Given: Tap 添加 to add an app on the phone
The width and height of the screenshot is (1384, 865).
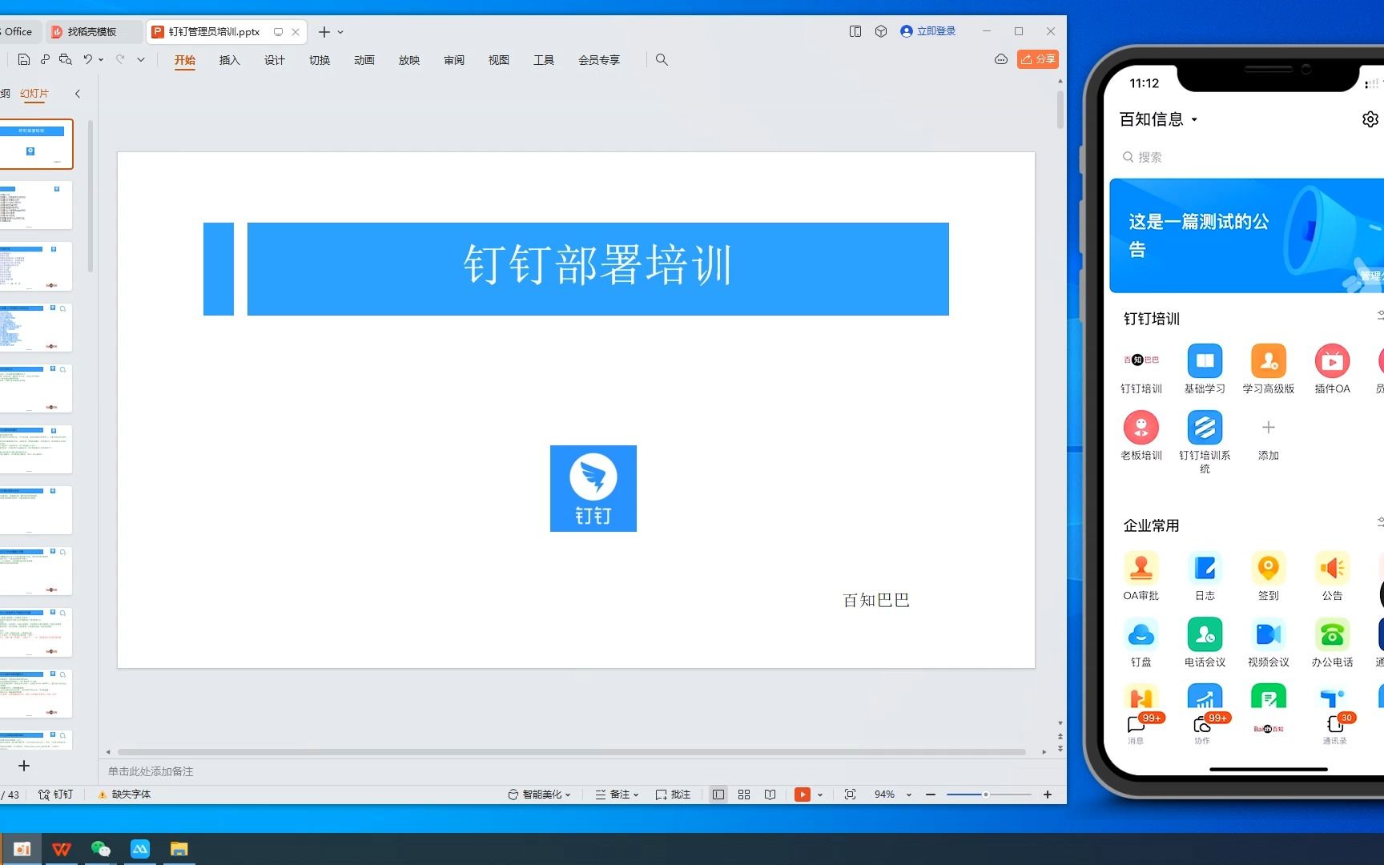Looking at the screenshot, I should pos(1269,439).
